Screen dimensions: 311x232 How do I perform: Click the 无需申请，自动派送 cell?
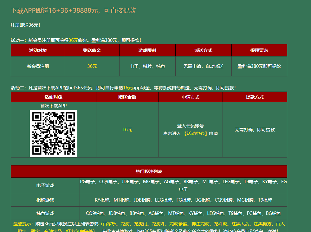coord(203,66)
